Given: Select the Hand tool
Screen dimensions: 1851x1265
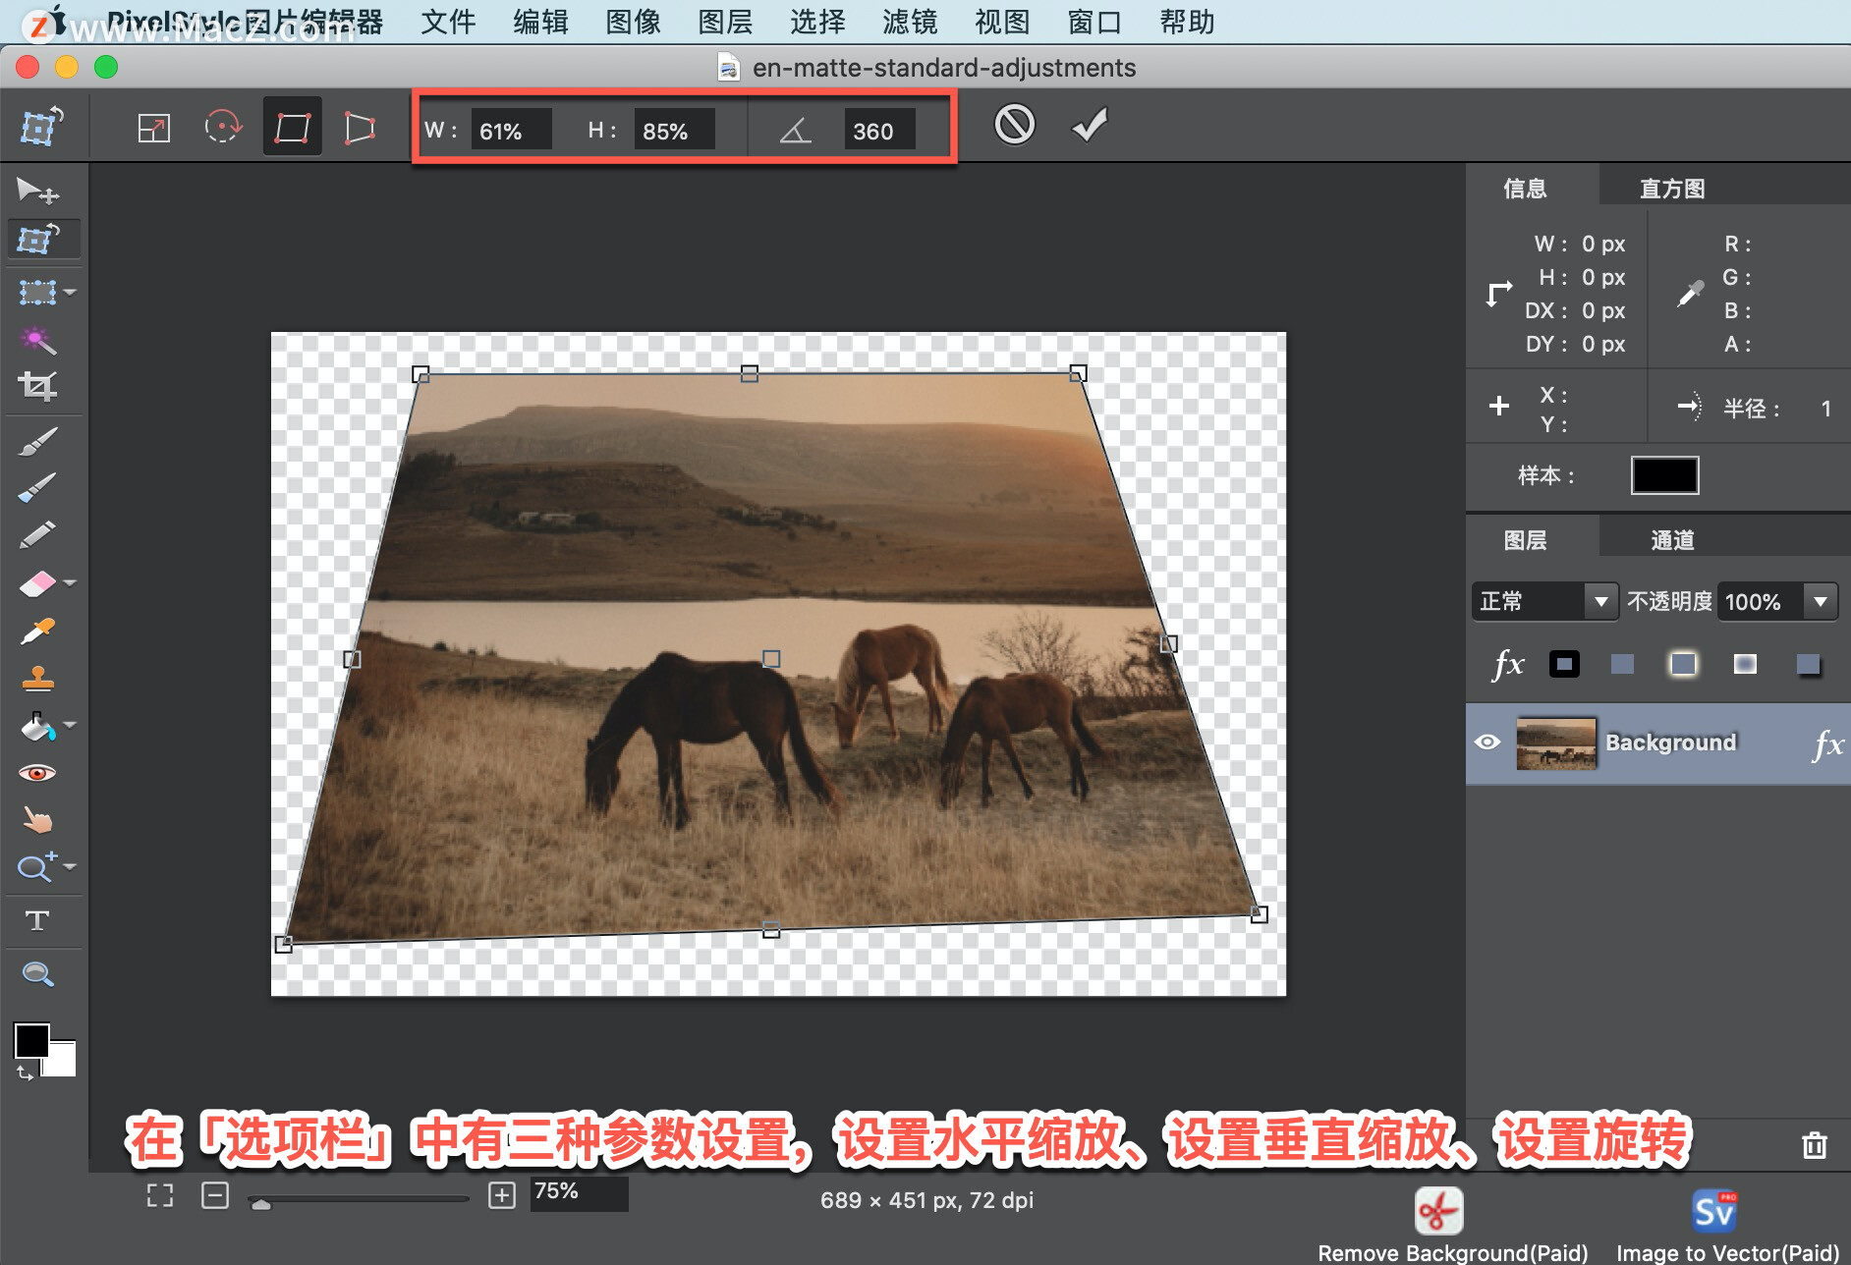Looking at the screenshot, I should pos(39,819).
